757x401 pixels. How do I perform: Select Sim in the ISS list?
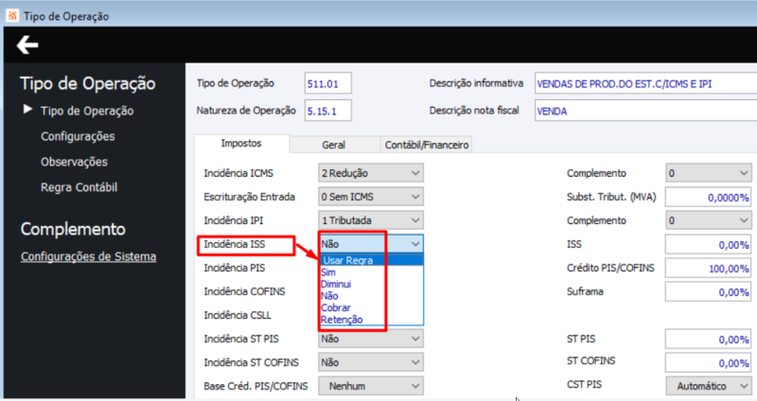(371, 272)
